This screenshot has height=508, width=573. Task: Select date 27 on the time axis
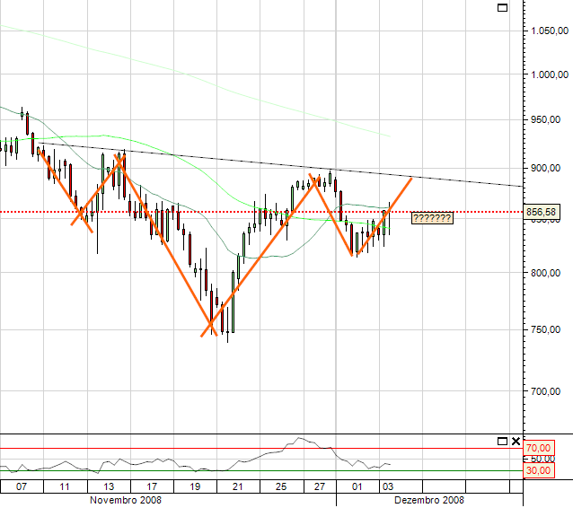click(x=320, y=486)
